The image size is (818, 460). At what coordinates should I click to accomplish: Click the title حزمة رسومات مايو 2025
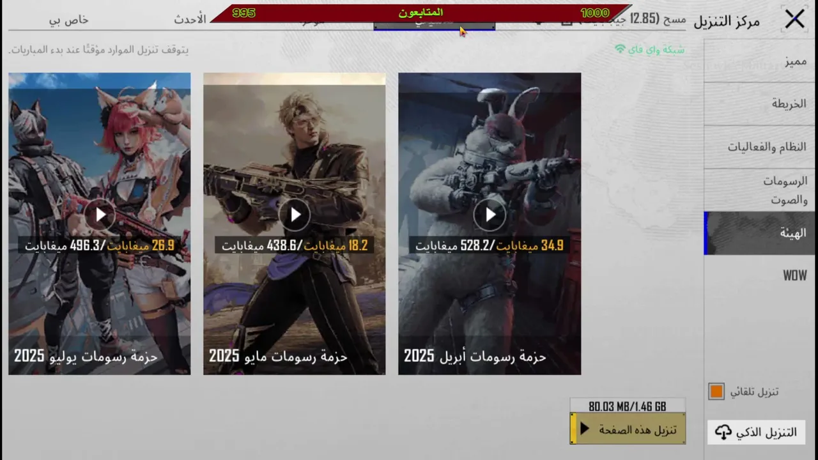coord(278,356)
